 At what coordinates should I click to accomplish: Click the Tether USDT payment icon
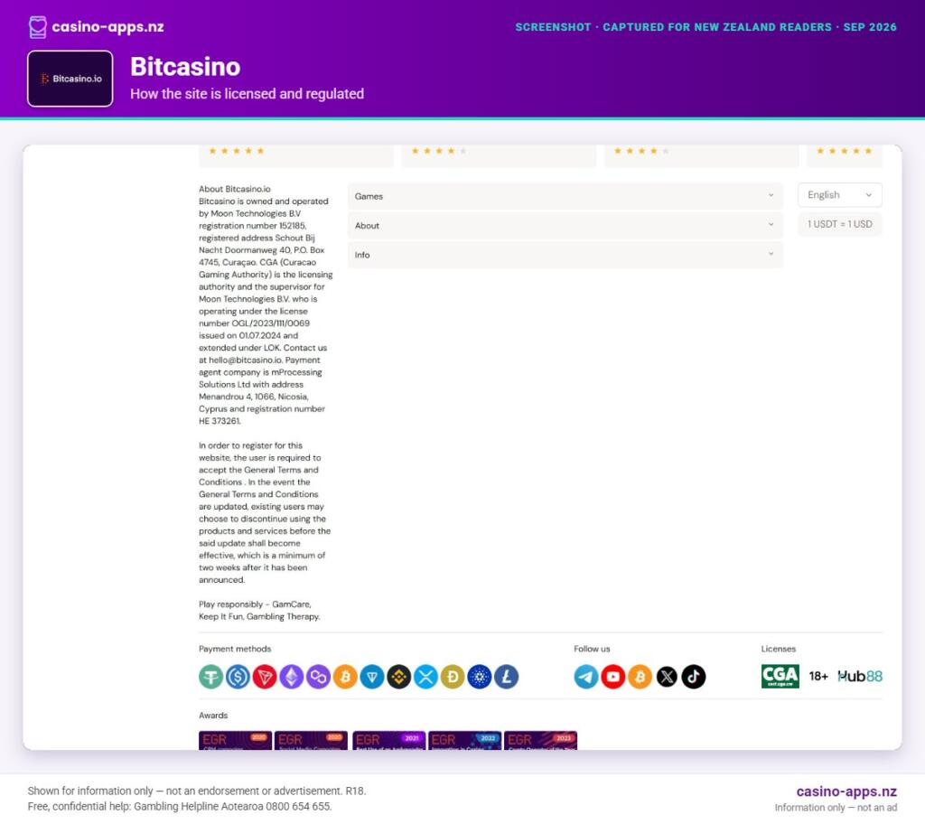(x=210, y=677)
